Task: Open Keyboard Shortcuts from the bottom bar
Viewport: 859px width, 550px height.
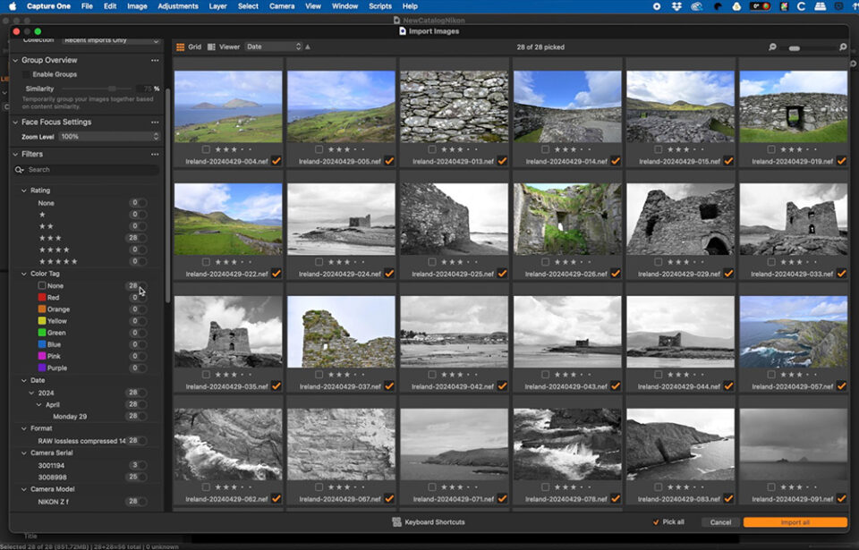Action: pyautogui.click(x=429, y=522)
